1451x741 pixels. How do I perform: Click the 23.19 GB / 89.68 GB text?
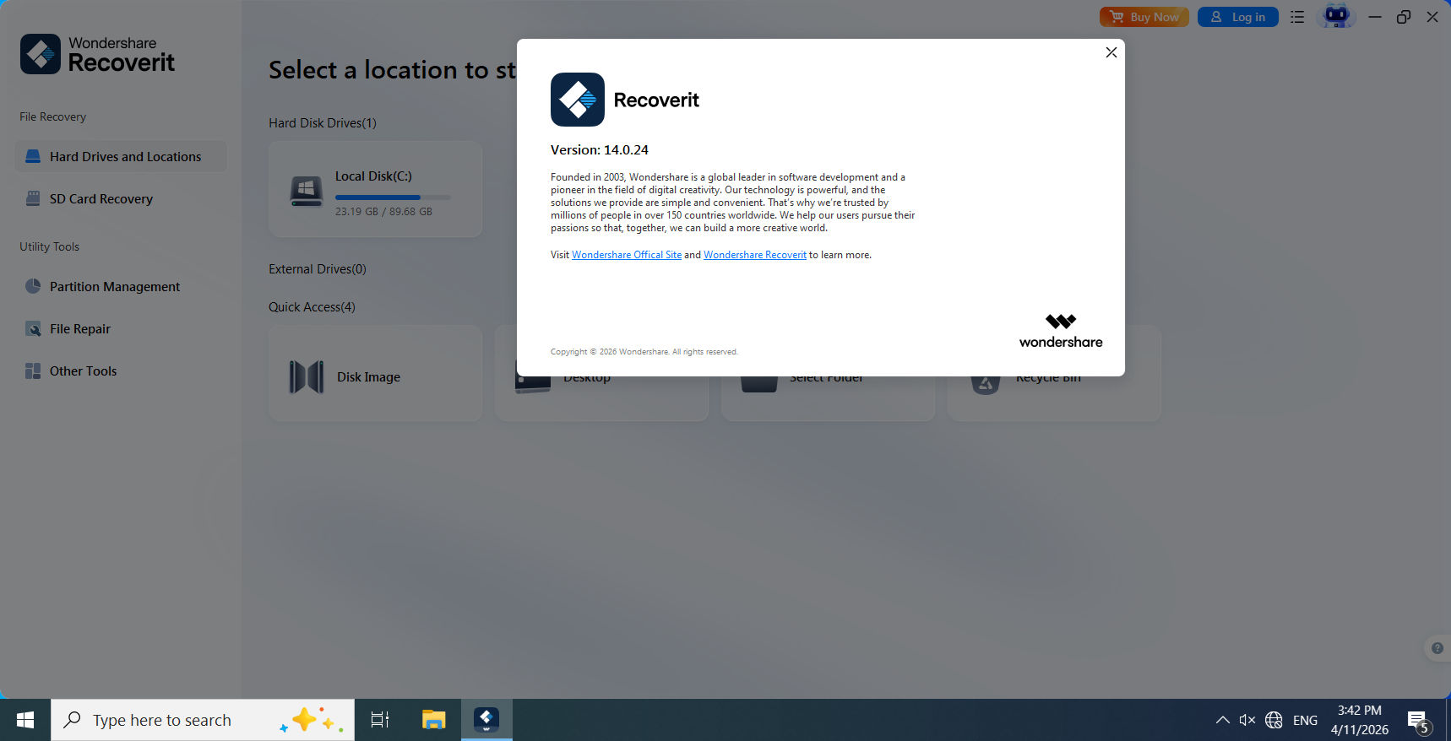tap(383, 212)
